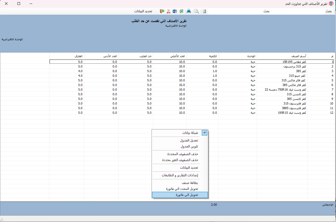Export the report to Excel
This screenshot has height=222, width=336.
(x=181, y=11)
